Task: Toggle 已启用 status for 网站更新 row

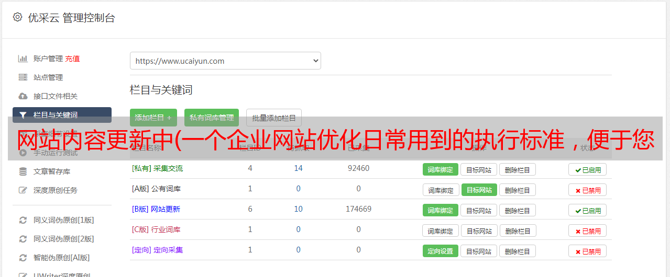Action: coord(587,210)
